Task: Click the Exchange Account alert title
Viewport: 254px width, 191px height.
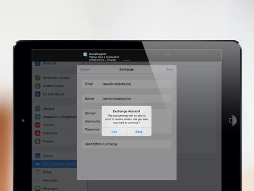Action: pos(126,111)
